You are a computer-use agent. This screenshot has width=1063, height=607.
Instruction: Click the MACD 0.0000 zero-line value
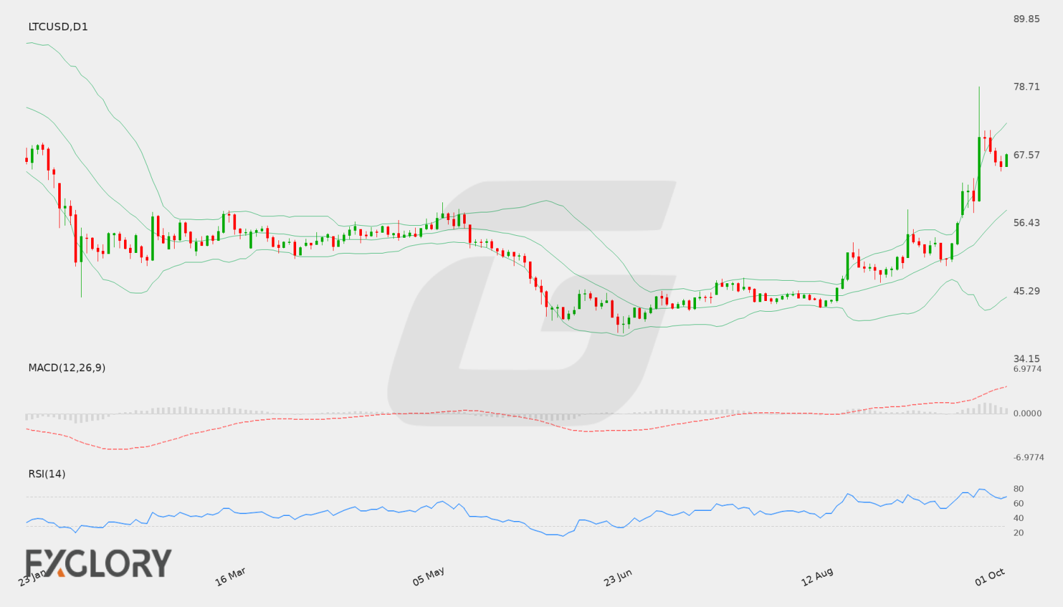point(1027,413)
